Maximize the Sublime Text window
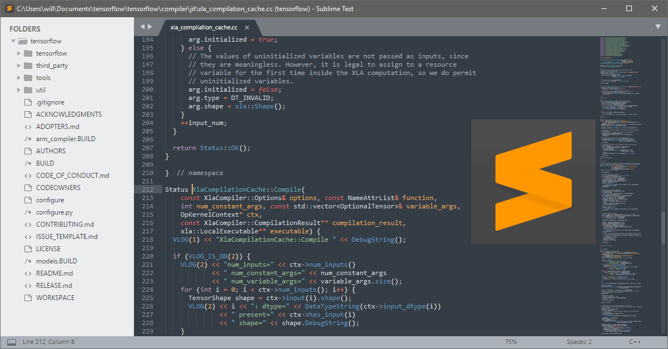Image resolution: width=668 pixels, height=349 pixels. [x=629, y=8]
